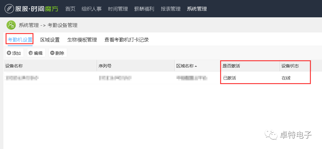Viewport: 322px width, 149px height.
Task: Switch to the 区域设置 tab
Action: tap(50, 40)
